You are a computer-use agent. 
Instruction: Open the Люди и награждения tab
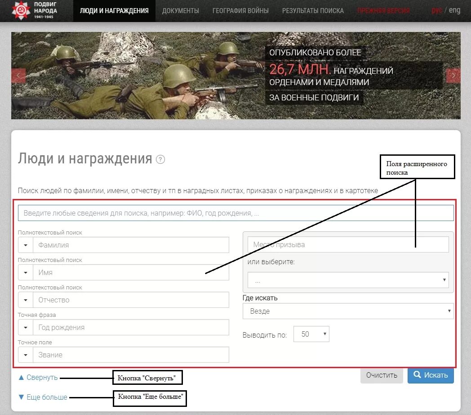(x=114, y=11)
